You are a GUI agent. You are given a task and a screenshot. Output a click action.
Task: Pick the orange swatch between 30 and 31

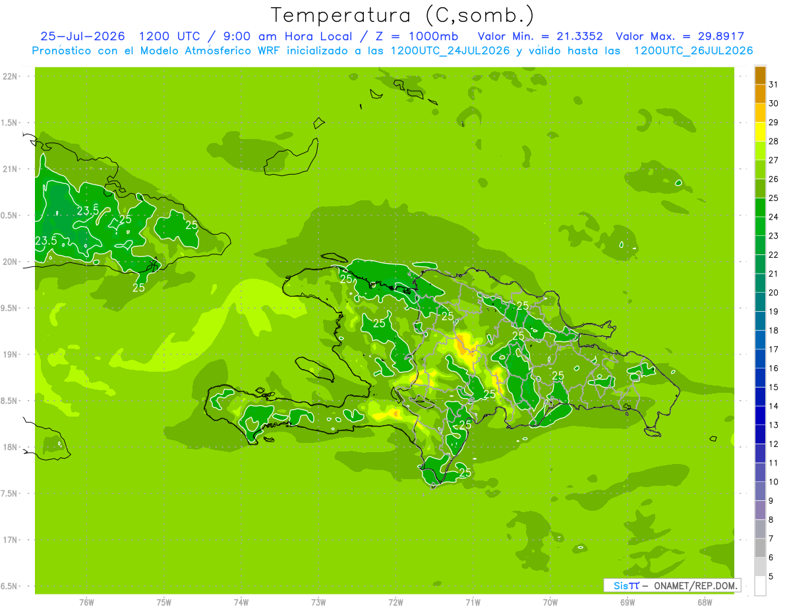pyautogui.click(x=760, y=94)
